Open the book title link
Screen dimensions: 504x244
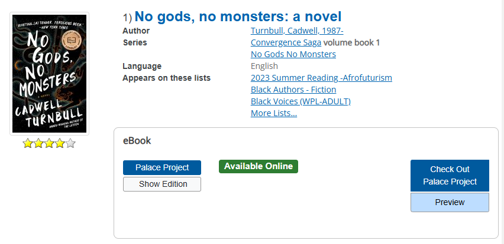(x=238, y=17)
